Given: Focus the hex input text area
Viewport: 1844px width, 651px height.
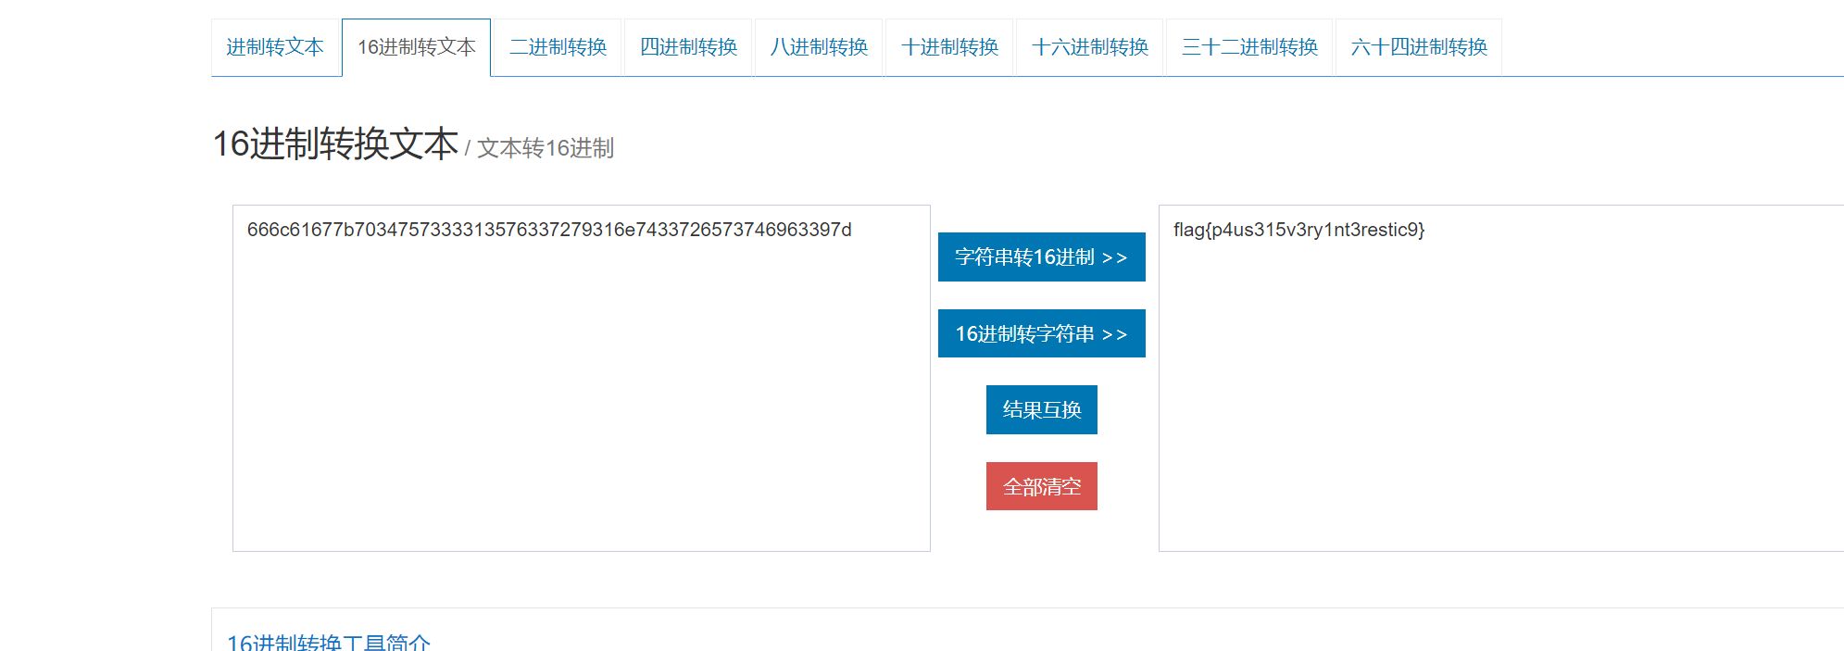Looking at the screenshot, I should coord(582,378).
